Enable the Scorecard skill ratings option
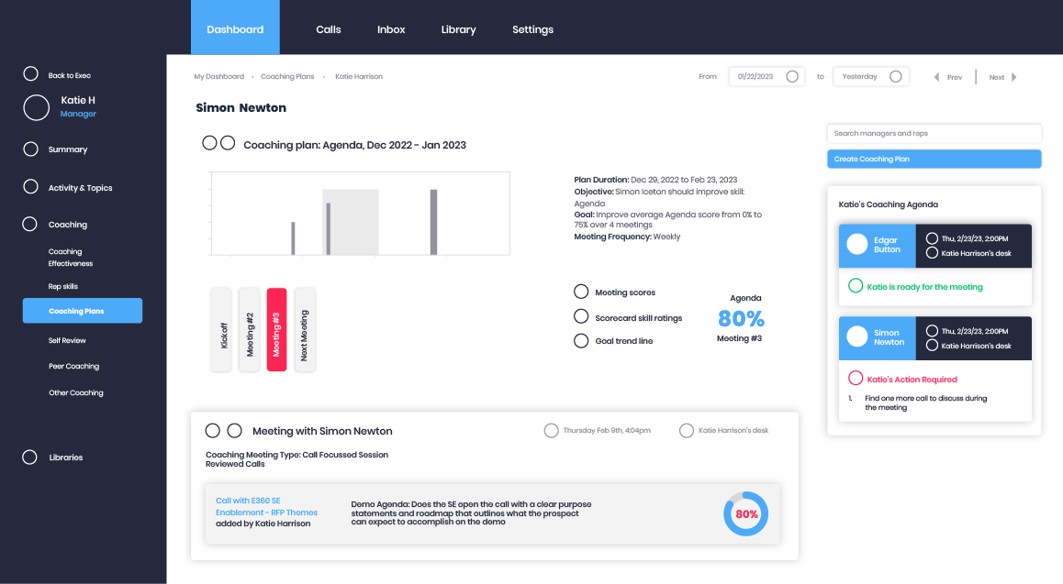Viewport: 1063px width, 584px height. point(581,315)
